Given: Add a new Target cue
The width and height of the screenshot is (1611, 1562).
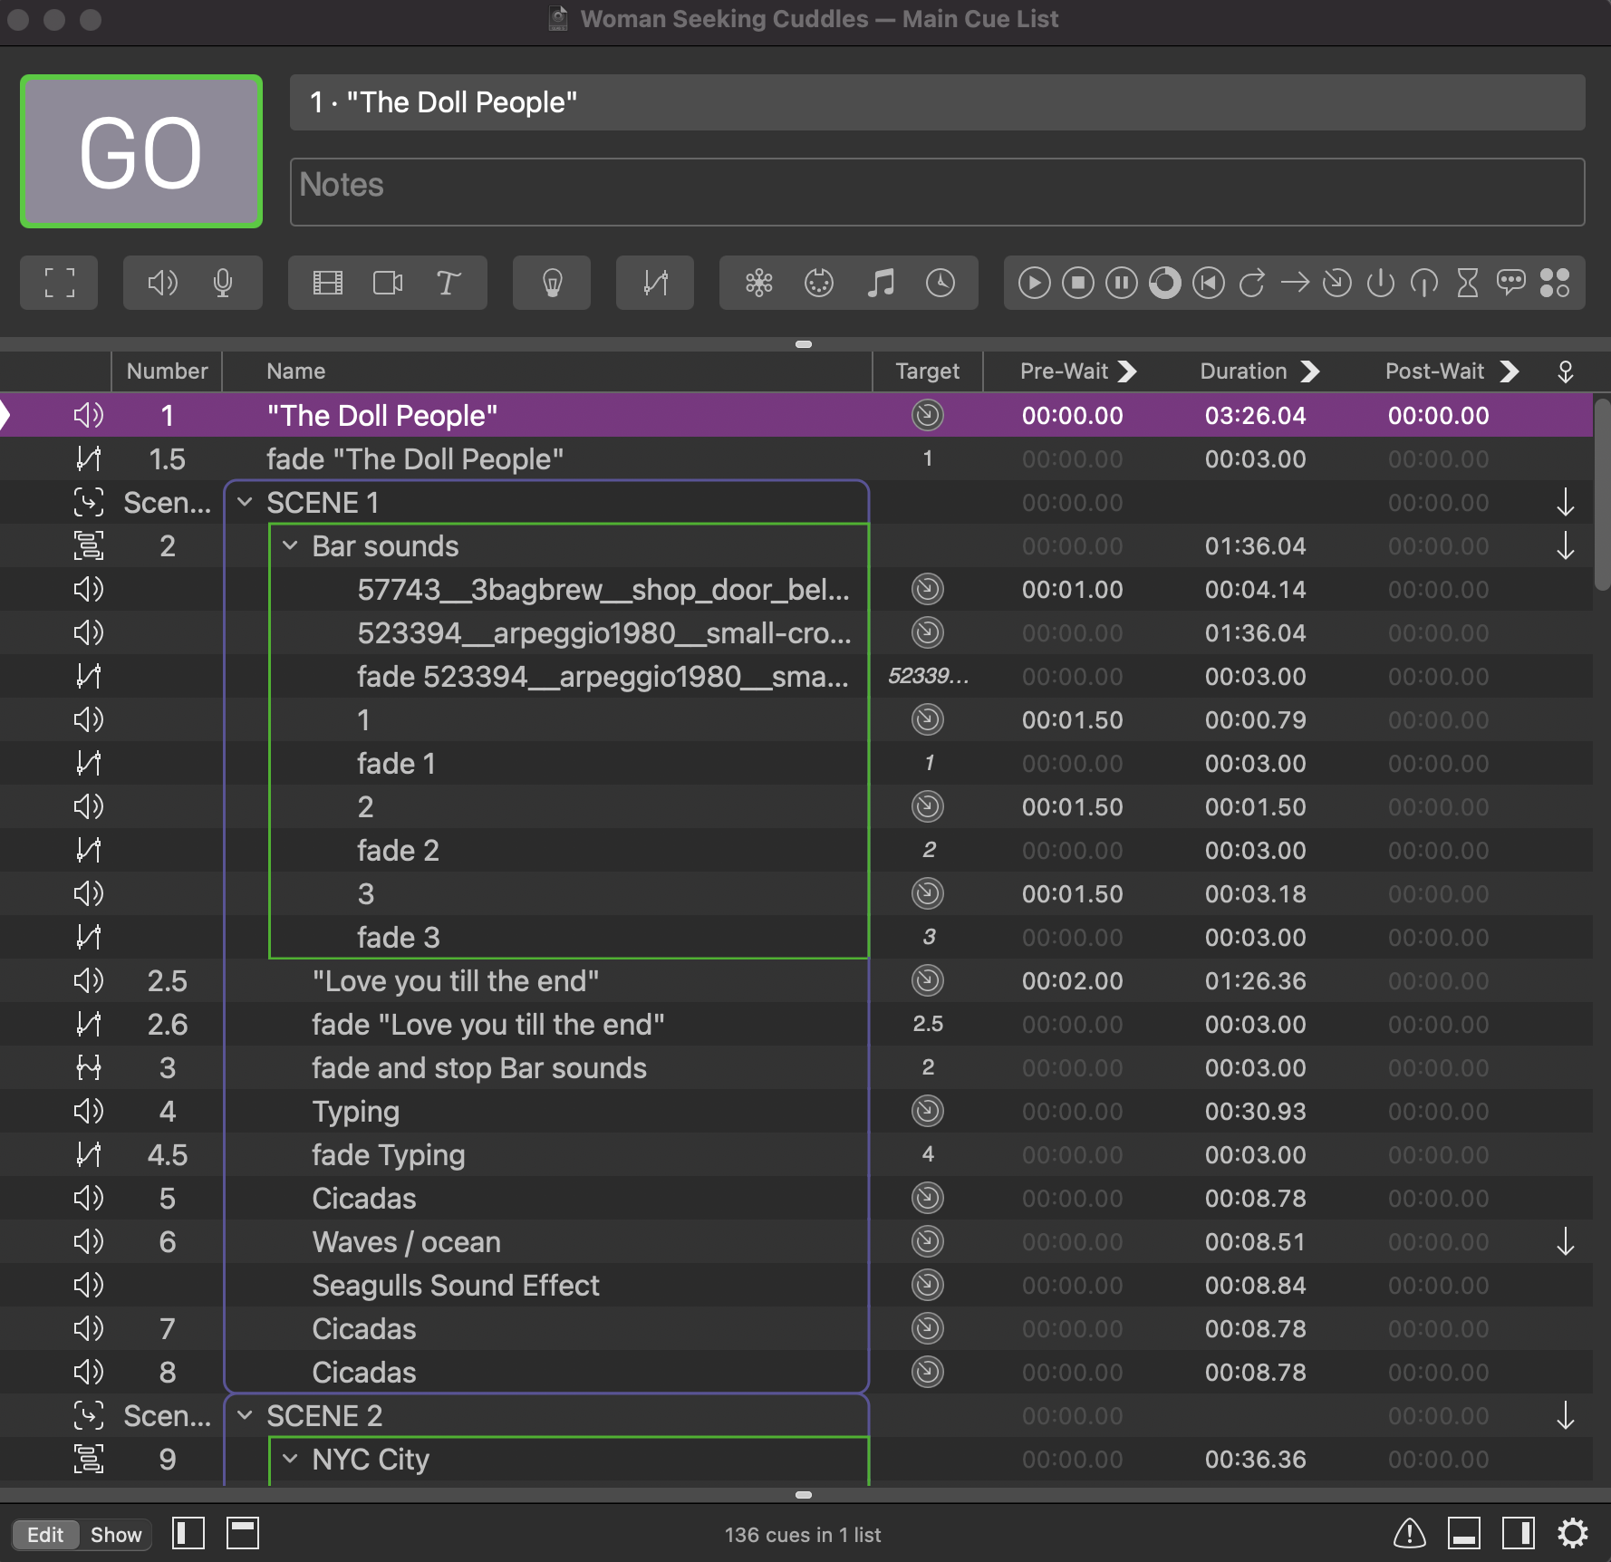Looking at the screenshot, I should [1337, 283].
